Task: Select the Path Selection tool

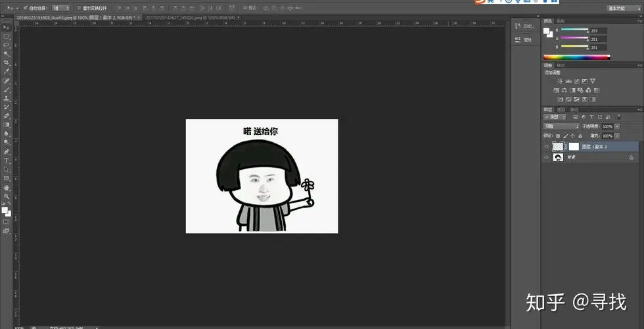Action: pos(7,169)
